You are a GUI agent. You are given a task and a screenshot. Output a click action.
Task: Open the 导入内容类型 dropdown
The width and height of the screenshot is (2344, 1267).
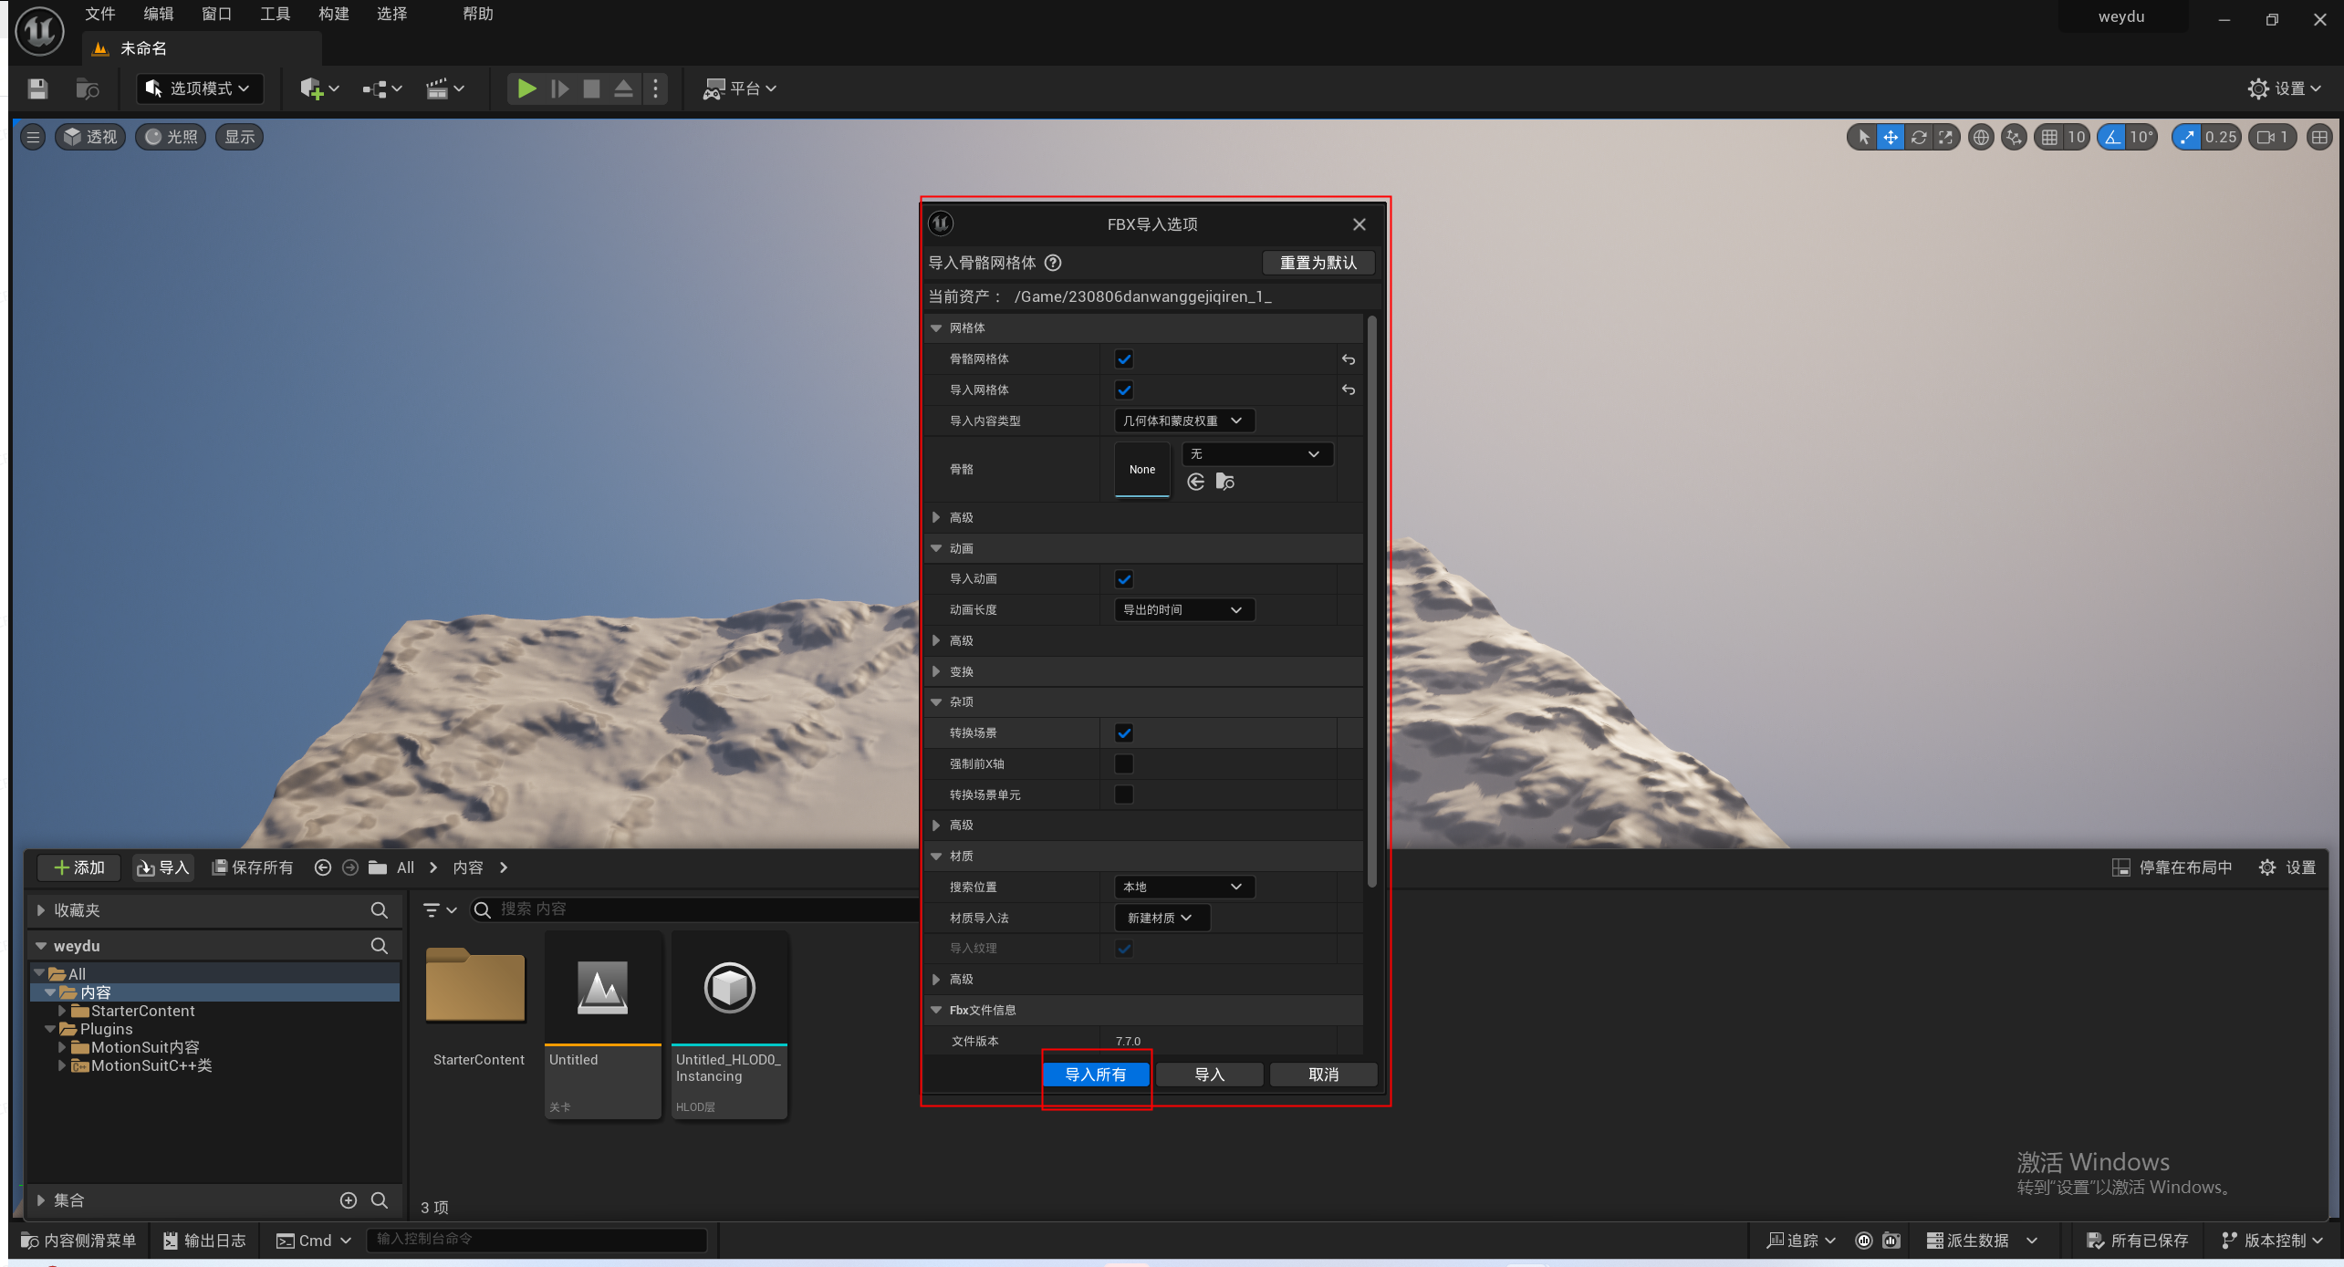click(1183, 421)
